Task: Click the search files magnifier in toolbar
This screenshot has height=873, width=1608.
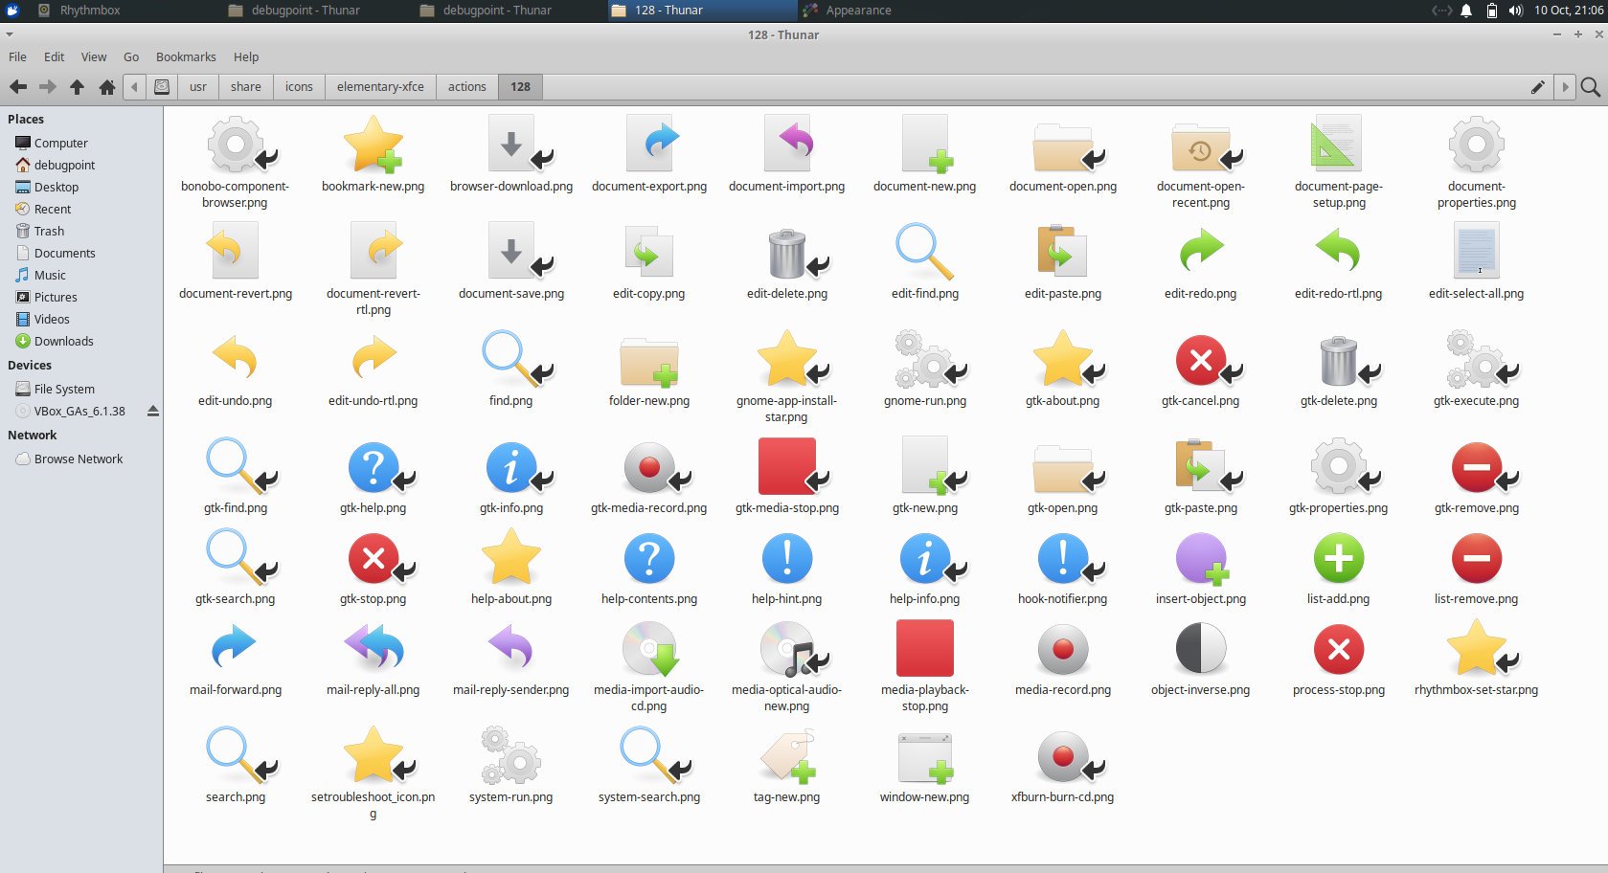Action: [1590, 87]
